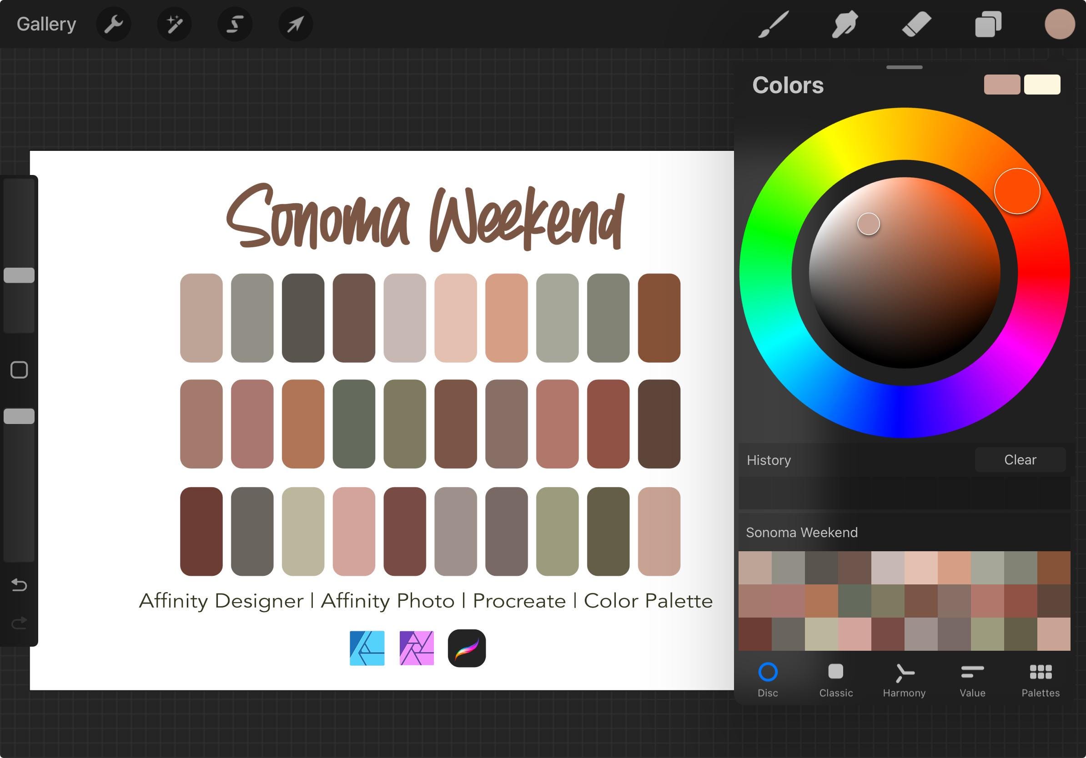Open the Layers panel icon

pos(988,24)
